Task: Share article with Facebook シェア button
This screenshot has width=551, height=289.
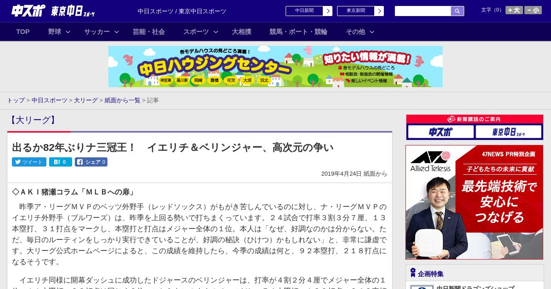Action: (91, 162)
